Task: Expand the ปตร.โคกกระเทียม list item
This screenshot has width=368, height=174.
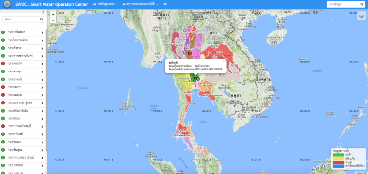Action: click(x=23, y=40)
